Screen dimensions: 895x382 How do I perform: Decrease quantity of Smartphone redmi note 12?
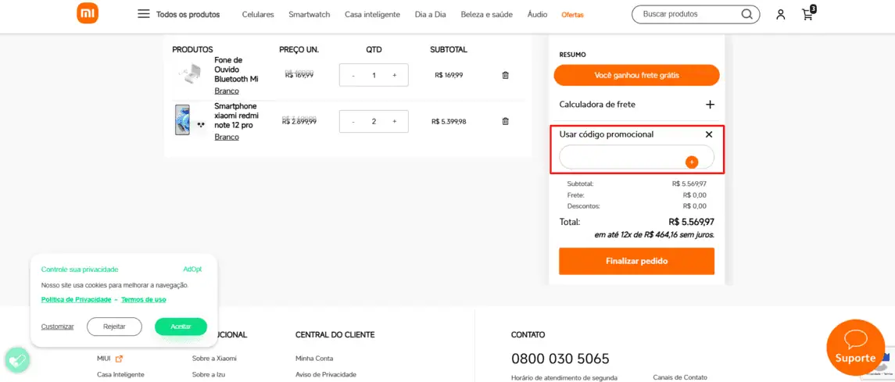(353, 121)
